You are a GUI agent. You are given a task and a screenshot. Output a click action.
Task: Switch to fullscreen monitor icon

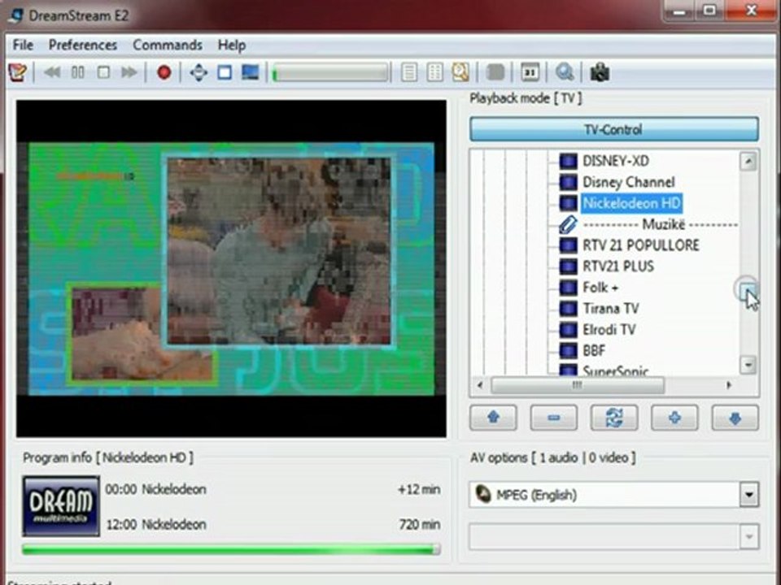click(x=250, y=72)
